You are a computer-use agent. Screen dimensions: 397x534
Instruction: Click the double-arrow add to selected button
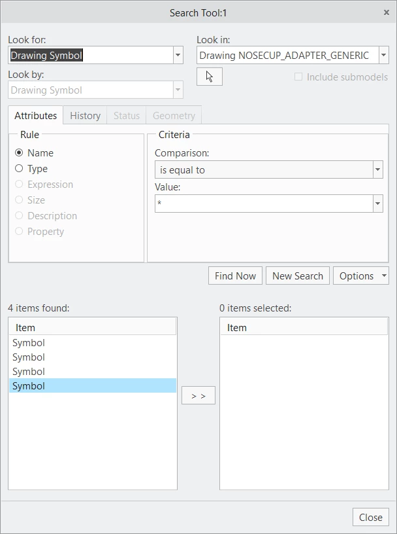coord(198,395)
